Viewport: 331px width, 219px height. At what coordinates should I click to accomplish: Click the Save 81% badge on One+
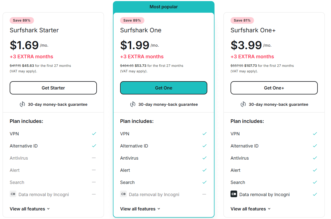click(242, 20)
